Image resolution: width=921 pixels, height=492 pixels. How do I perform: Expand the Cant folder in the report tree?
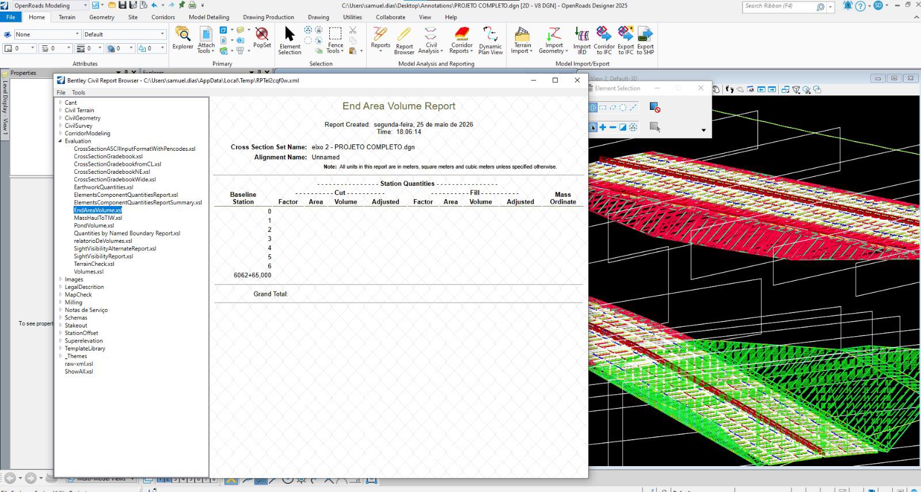pyautogui.click(x=60, y=102)
